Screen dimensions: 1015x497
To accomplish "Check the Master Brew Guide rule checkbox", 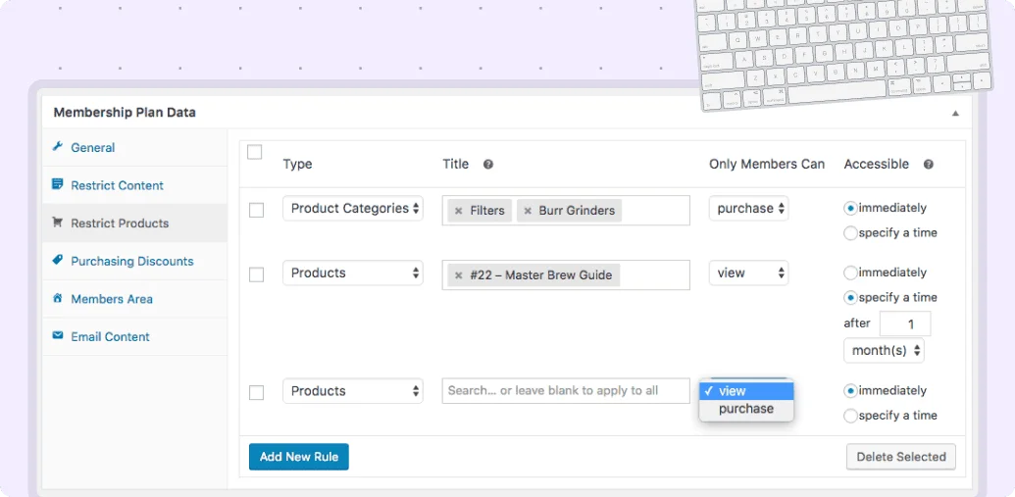I will pos(256,275).
